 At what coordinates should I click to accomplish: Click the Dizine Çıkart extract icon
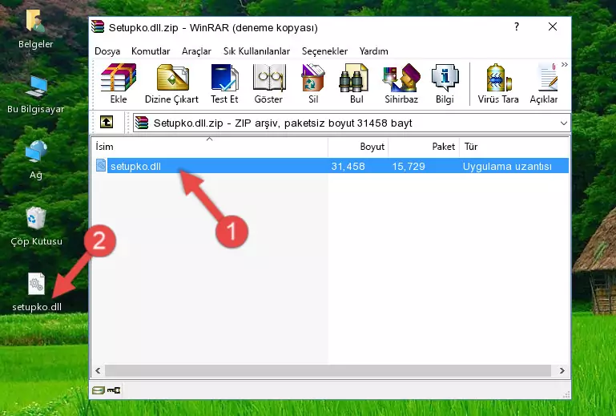[x=172, y=78]
